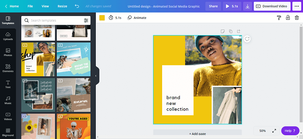Viewport: 303px width, 139px height.
Task: Click the duplicate page icon
Action: 231,31
